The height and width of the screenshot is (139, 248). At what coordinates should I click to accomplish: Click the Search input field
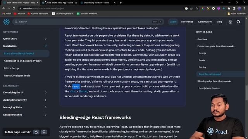88,22
